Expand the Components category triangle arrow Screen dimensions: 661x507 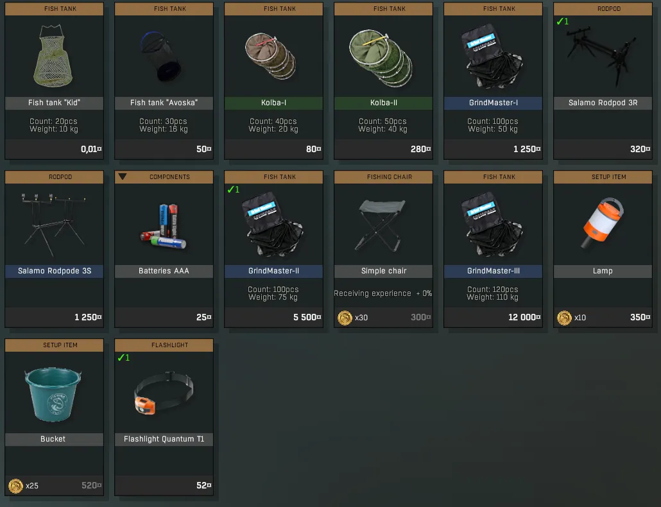pyautogui.click(x=122, y=176)
